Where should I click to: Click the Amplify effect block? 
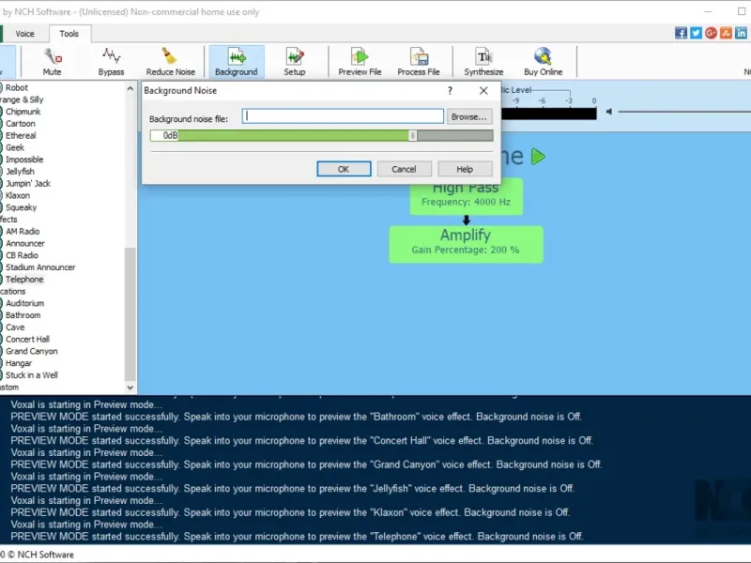click(466, 244)
